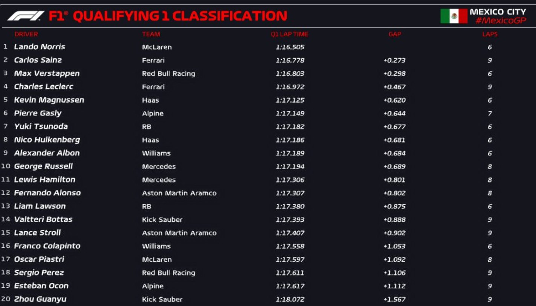Click the #MexicoGP hashtag
The width and height of the screenshot is (536, 306).
[x=500, y=21]
